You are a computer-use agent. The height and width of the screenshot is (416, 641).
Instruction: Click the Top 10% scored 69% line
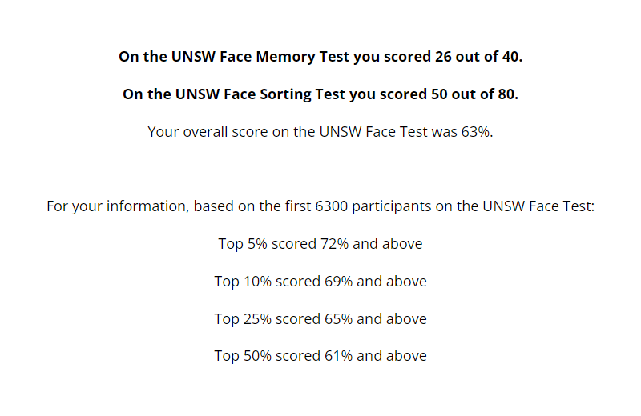[320, 282]
